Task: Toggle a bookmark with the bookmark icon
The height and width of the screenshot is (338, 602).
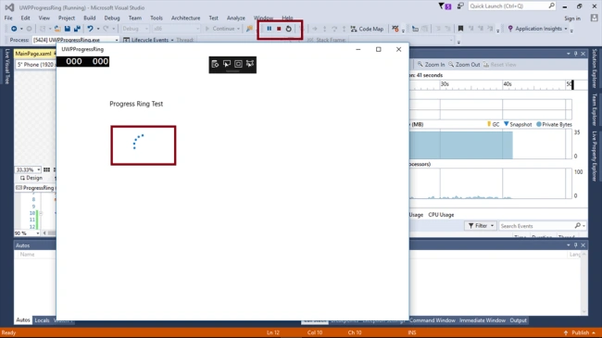Action: coord(460,29)
